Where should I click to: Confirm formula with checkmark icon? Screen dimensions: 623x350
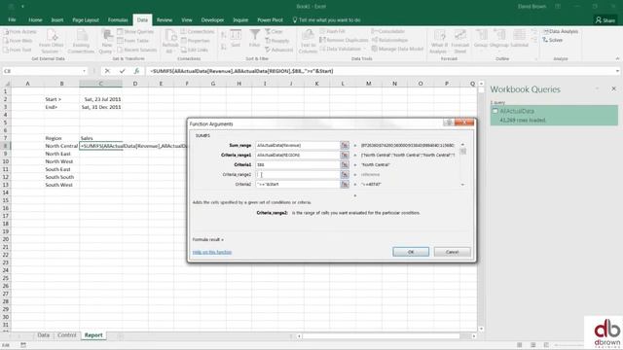[x=122, y=71]
